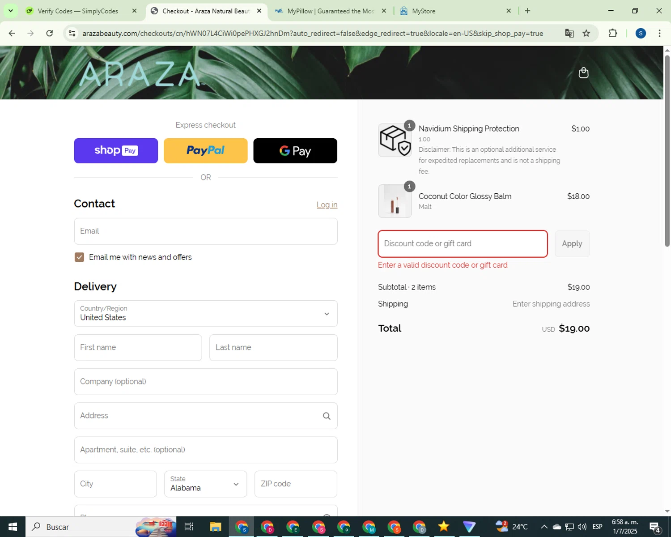Open the browser extensions puzzle icon
The image size is (671, 537).
click(613, 33)
